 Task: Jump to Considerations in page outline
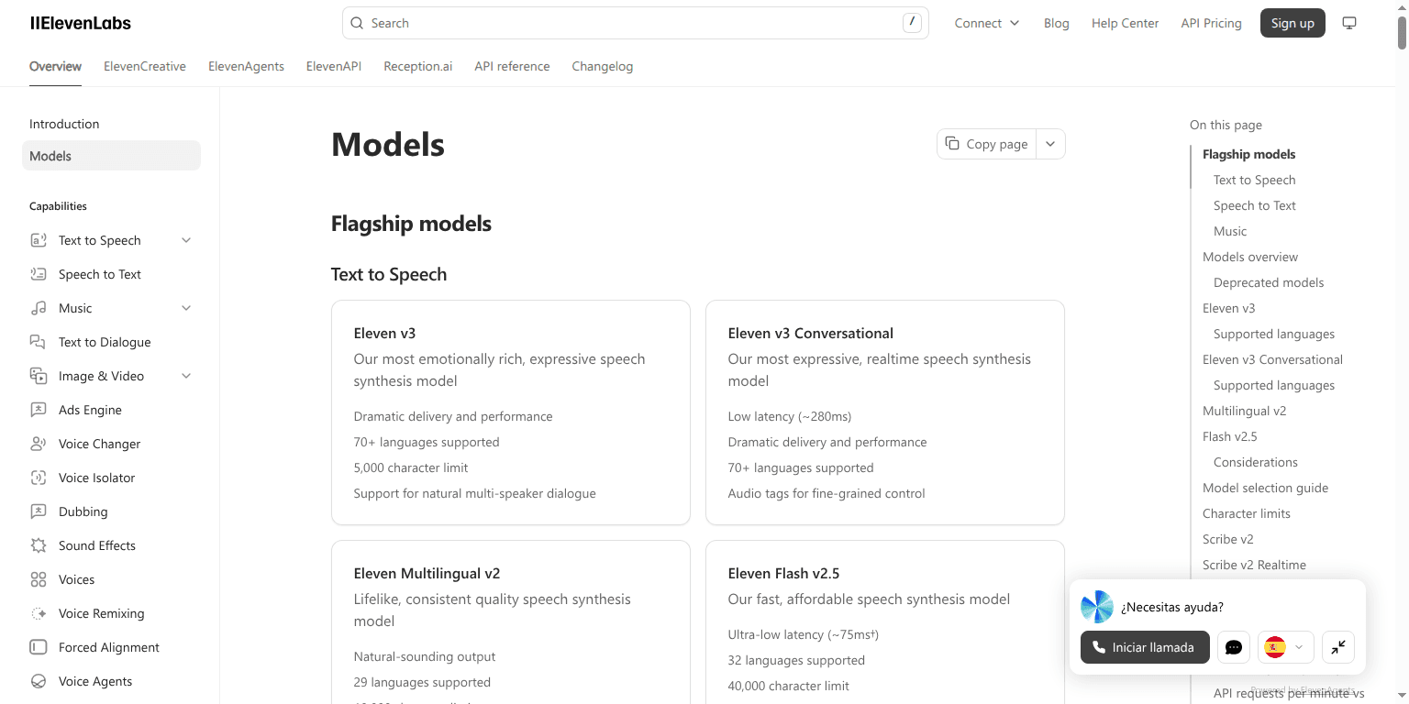(1255, 462)
